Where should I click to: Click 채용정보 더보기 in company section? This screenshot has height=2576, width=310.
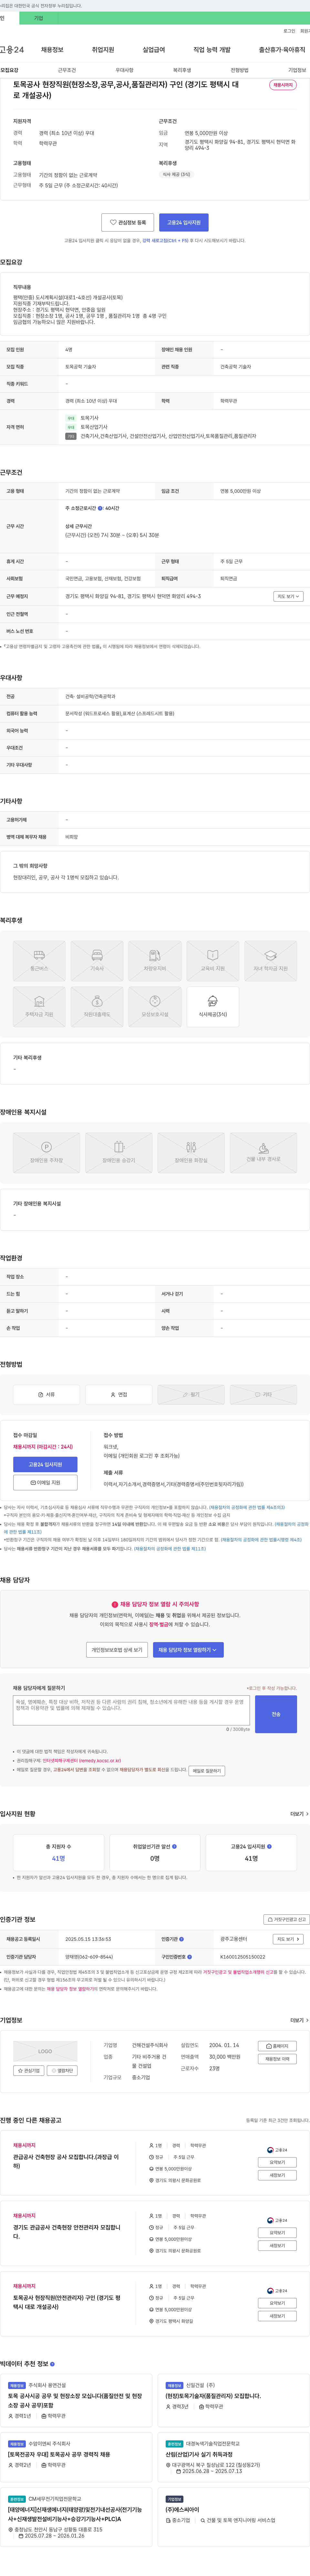pos(277,2059)
